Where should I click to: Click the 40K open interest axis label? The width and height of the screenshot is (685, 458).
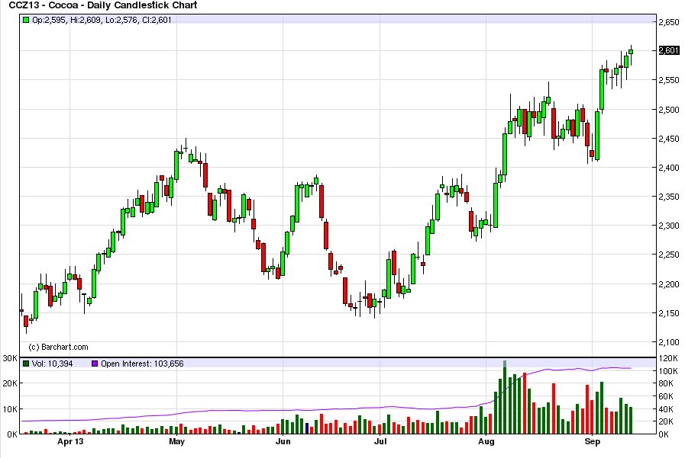coord(666,409)
